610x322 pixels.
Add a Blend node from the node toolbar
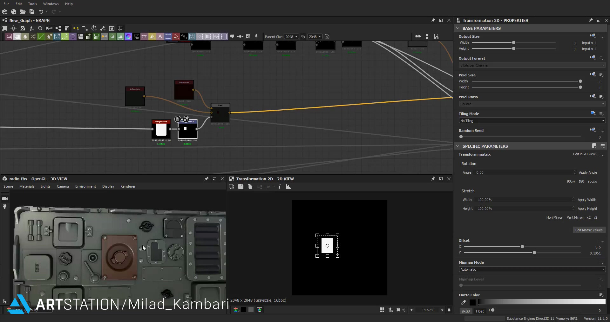(17, 36)
